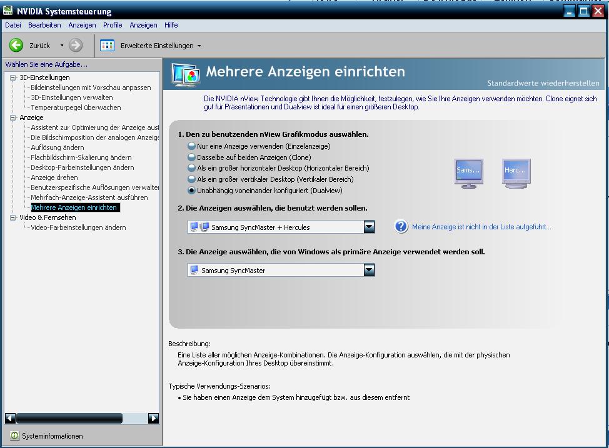609x448 pixels.
Task: Open Flachbildschirm-Skalierung ändern
Action: 81,157
